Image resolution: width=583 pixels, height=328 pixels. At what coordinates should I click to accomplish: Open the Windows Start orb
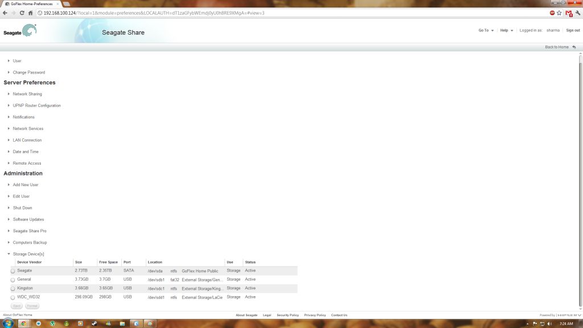8,323
